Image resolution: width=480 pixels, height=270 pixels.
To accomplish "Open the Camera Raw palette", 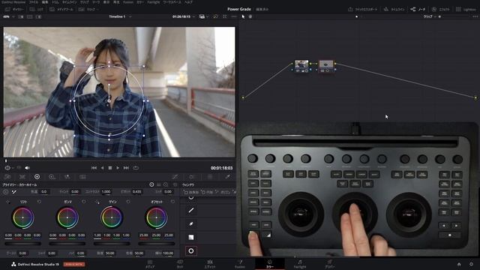I will [7, 177].
